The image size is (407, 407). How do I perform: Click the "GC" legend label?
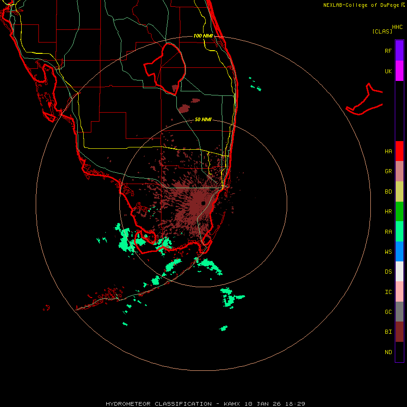coord(388,312)
